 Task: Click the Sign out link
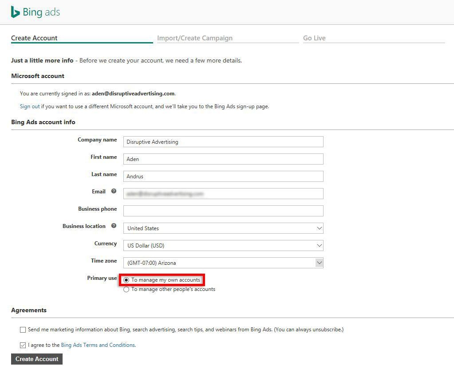(x=30, y=106)
